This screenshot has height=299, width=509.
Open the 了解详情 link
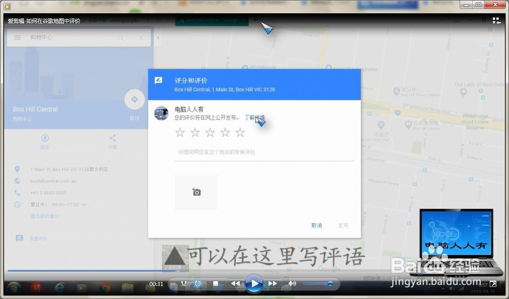click(254, 117)
